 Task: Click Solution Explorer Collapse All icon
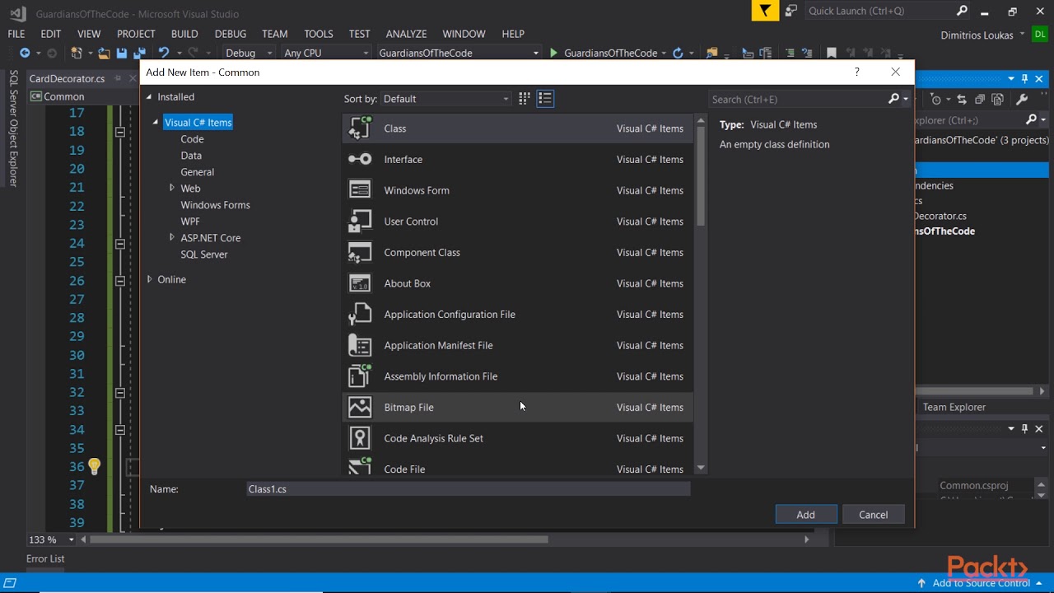[980, 99]
